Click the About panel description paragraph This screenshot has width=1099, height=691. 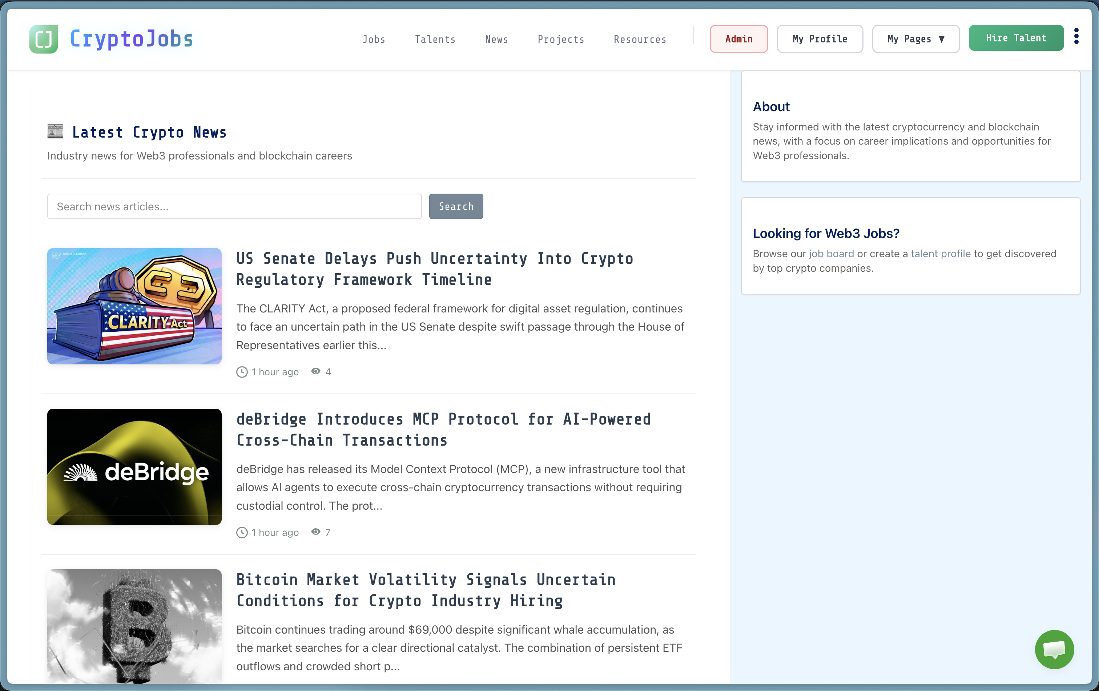(x=902, y=141)
